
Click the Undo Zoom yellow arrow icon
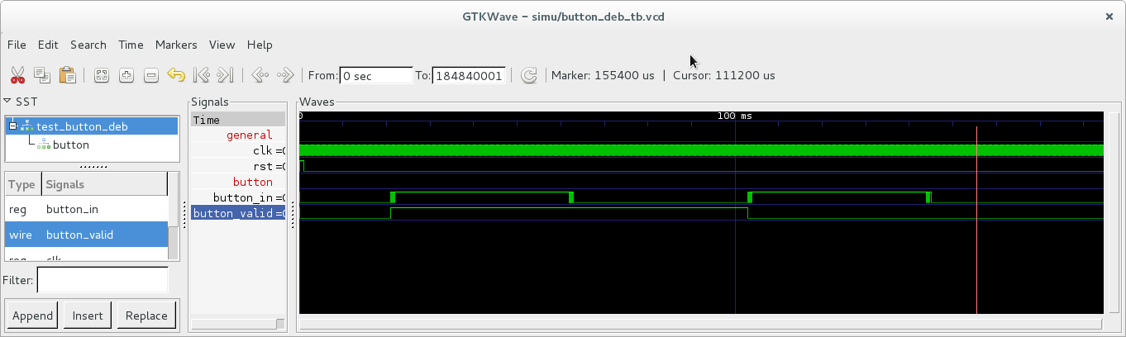[x=176, y=75]
